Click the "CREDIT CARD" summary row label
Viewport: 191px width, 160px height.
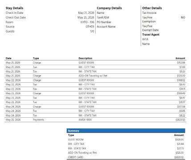tap(75, 157)
